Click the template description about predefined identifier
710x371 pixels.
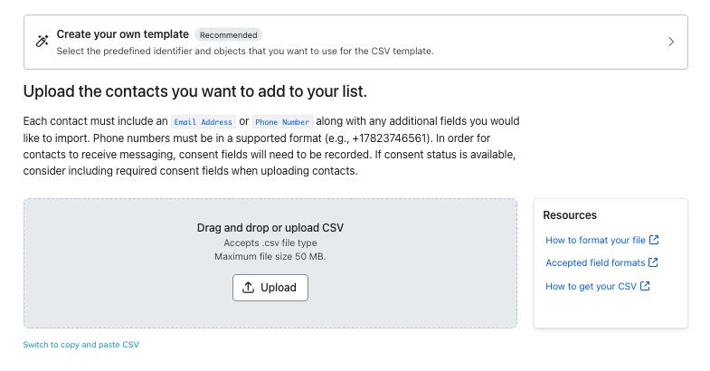coord(244,51)
